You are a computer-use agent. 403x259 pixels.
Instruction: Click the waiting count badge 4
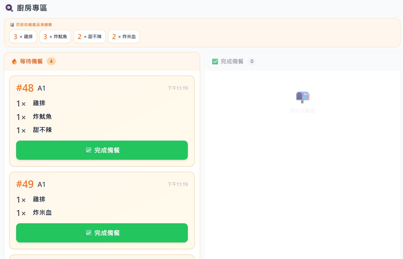(x=51, y=61)
